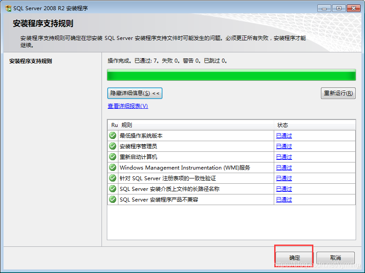The width and height of the screenshot is (365, 273).
Task: Select rule SQL Server 安装介质上文件的长路径名称
Action: pyautogui.click(x=170, y=189)
